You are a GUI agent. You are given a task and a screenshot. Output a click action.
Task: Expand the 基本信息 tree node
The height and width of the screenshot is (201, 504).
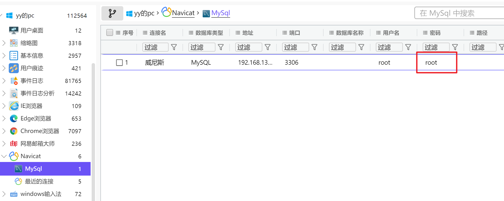pos(4,55)
